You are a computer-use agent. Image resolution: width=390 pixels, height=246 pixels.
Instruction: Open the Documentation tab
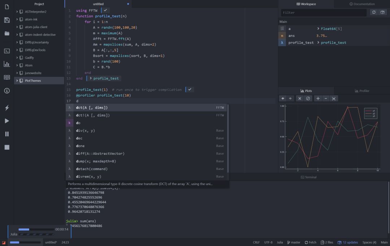[x=362, y=4]
